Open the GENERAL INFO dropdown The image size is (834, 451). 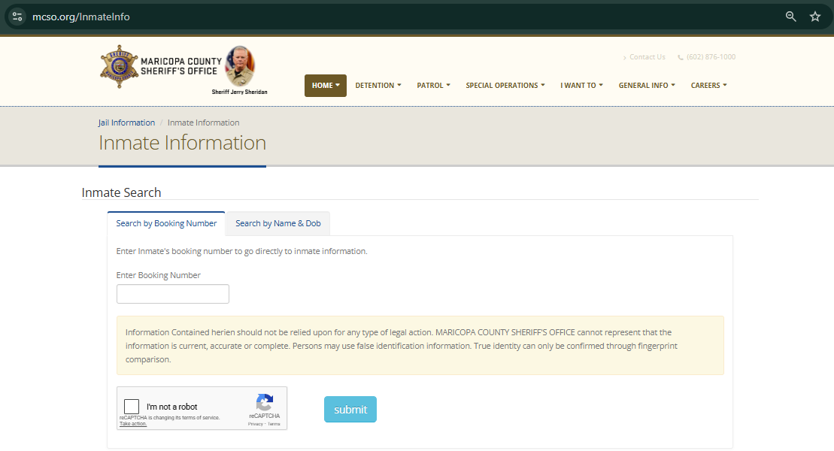click(647, 86)
